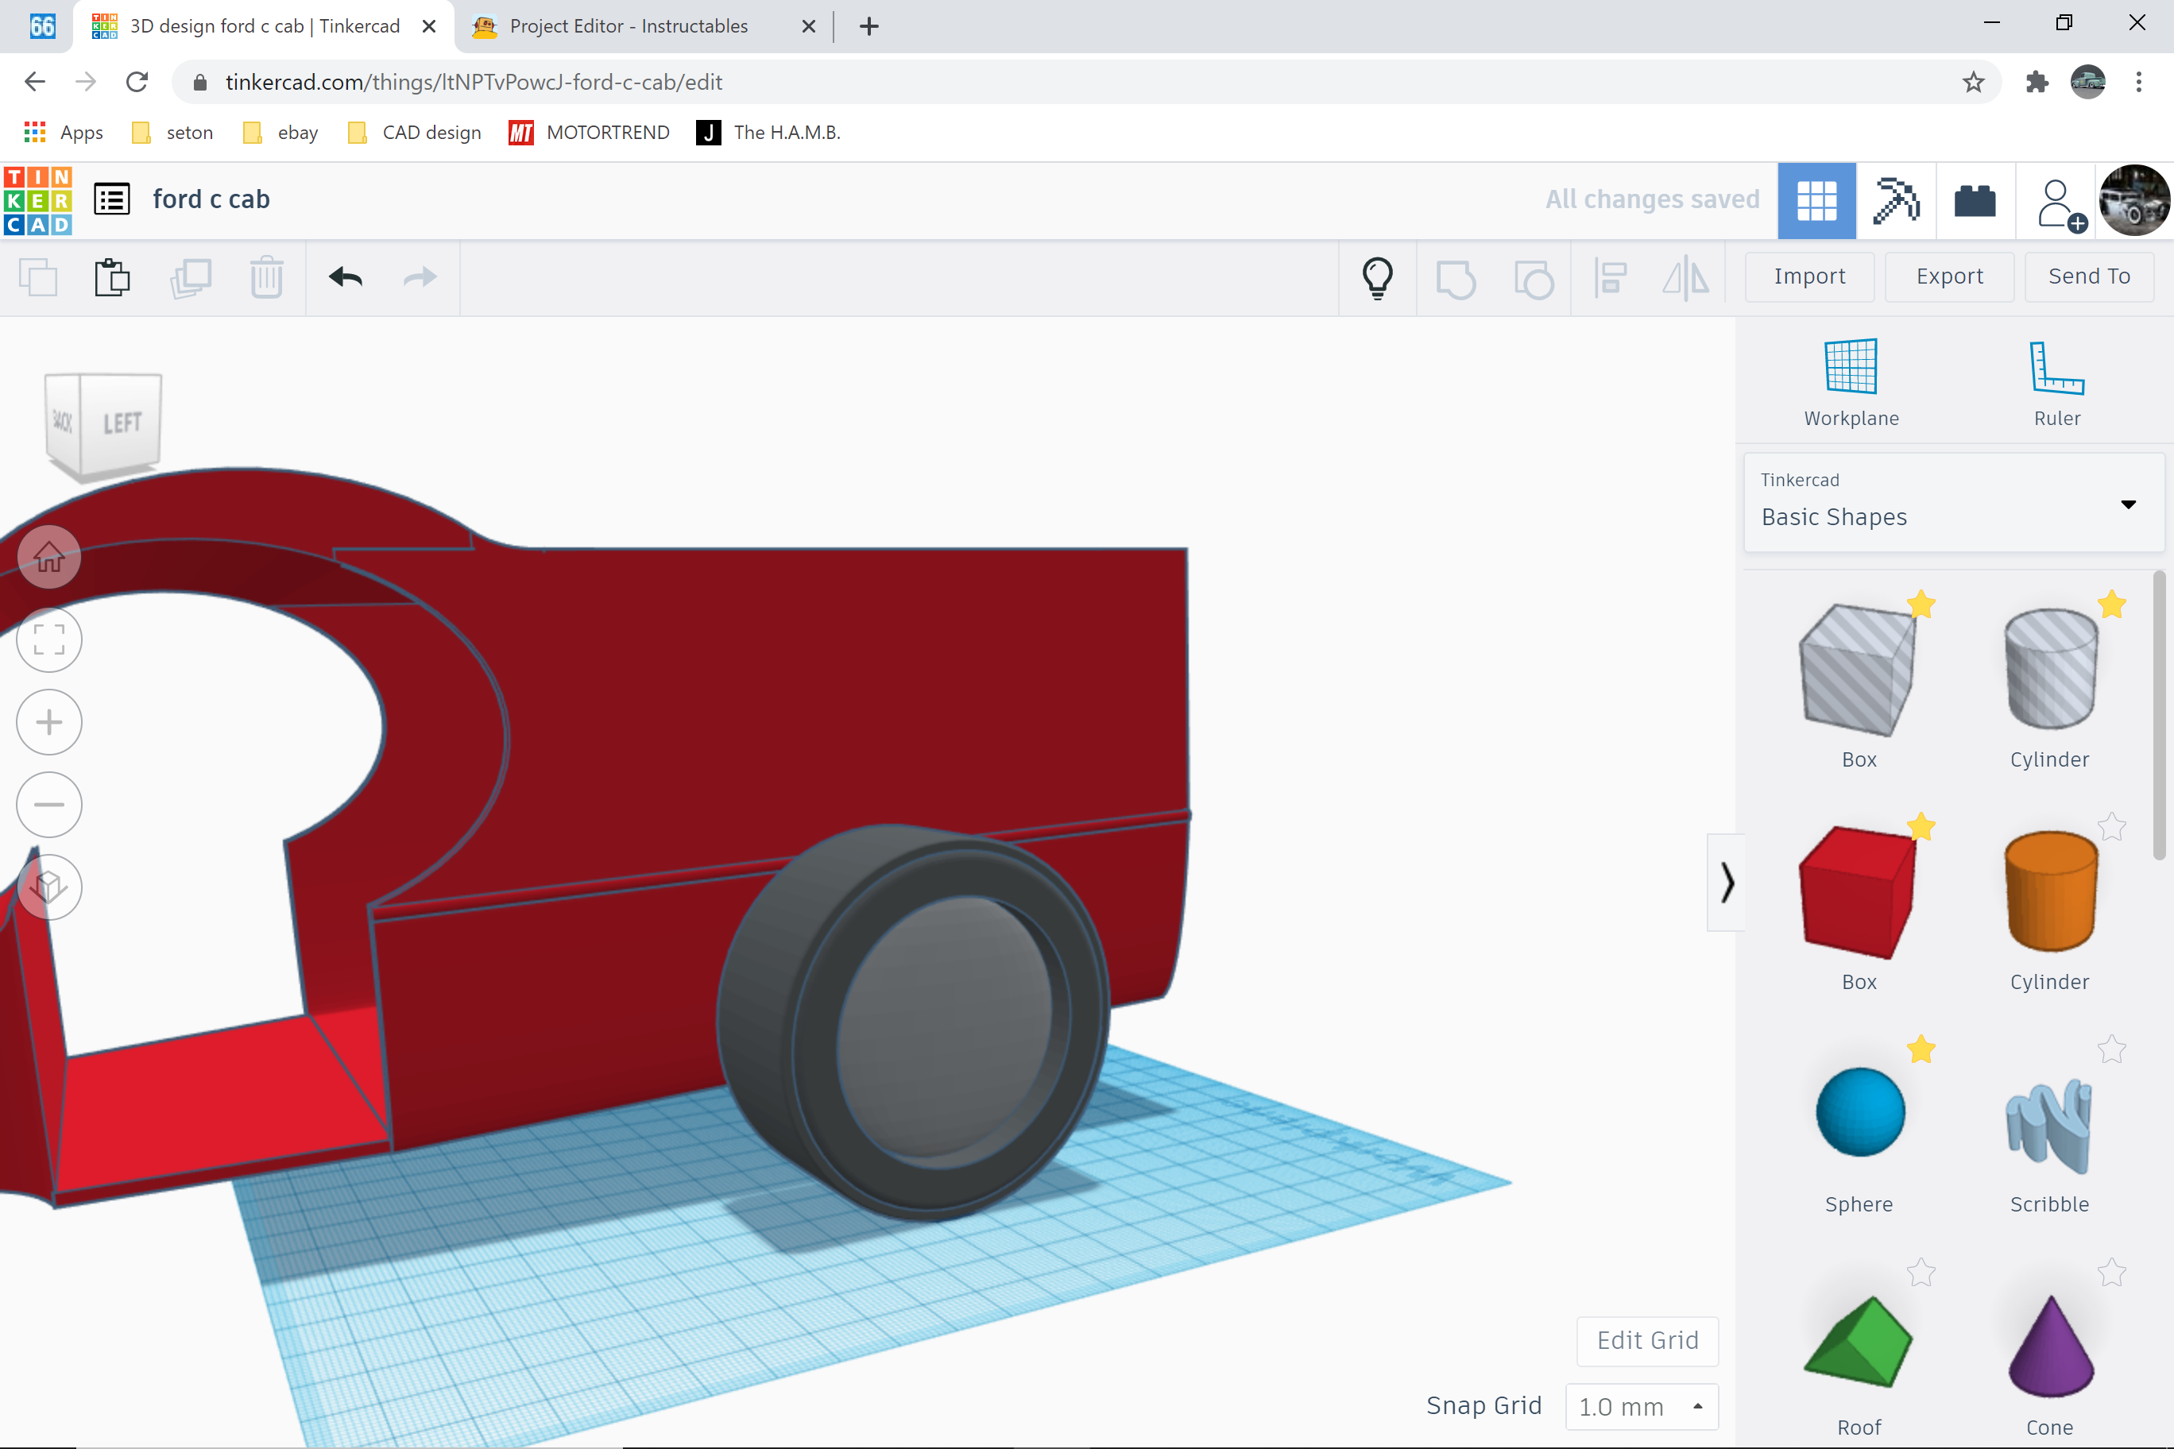The image size is (2174, 1449).
Task: Click the Duplicate and repeat icon
Action: 191,277
